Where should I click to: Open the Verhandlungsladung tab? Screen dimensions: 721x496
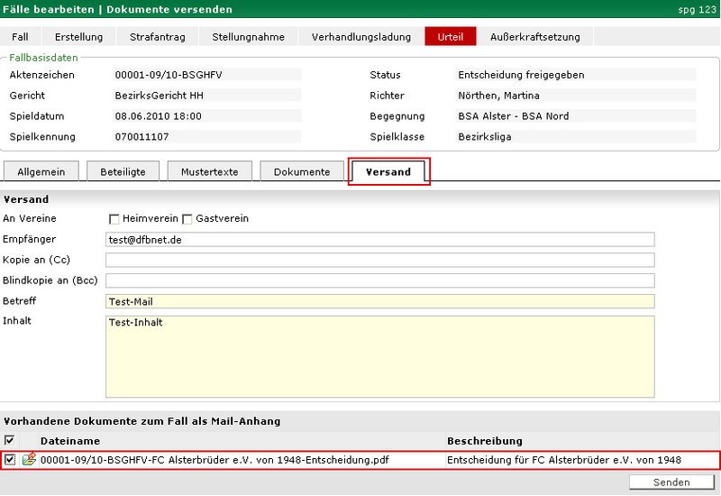(362, 37)
